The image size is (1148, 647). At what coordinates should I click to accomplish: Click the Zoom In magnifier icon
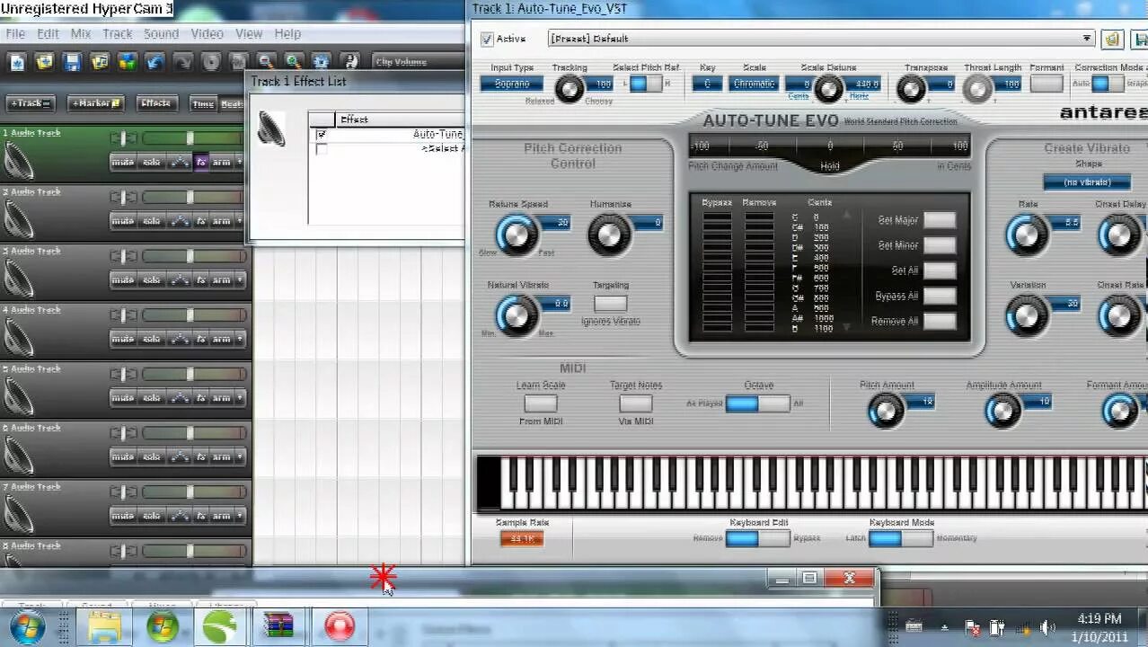click(x=294, y=62)
